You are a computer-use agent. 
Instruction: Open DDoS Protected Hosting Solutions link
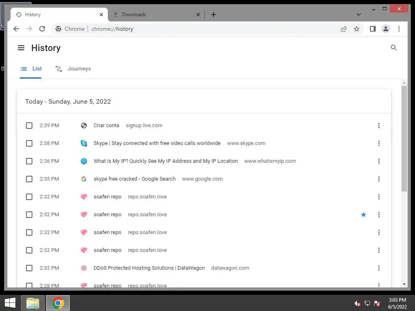[149, 268]
